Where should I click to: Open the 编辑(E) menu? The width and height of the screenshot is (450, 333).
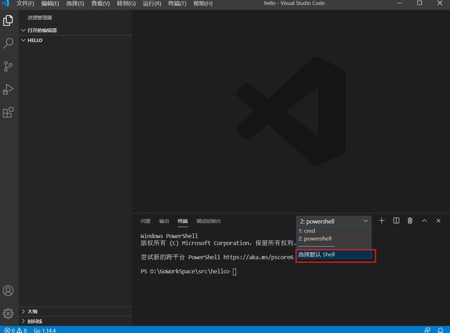click(x=50, y=4)
